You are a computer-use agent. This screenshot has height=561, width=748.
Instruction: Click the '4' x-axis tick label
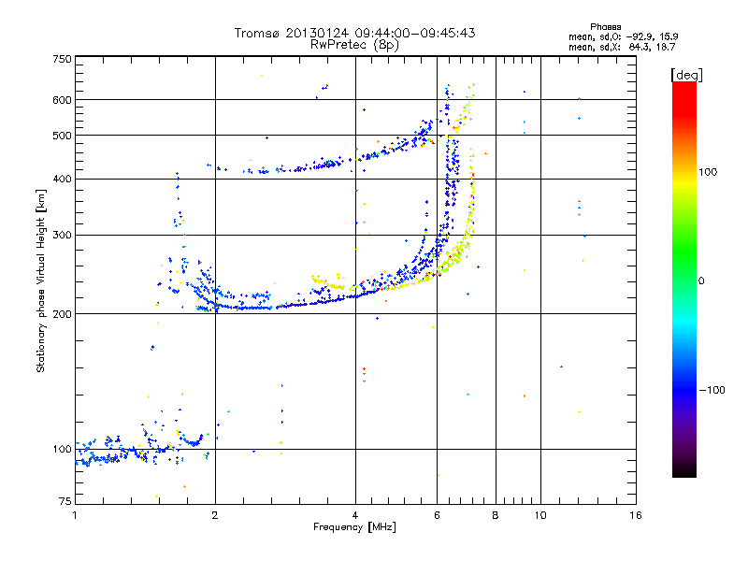(x=355, y=515)
